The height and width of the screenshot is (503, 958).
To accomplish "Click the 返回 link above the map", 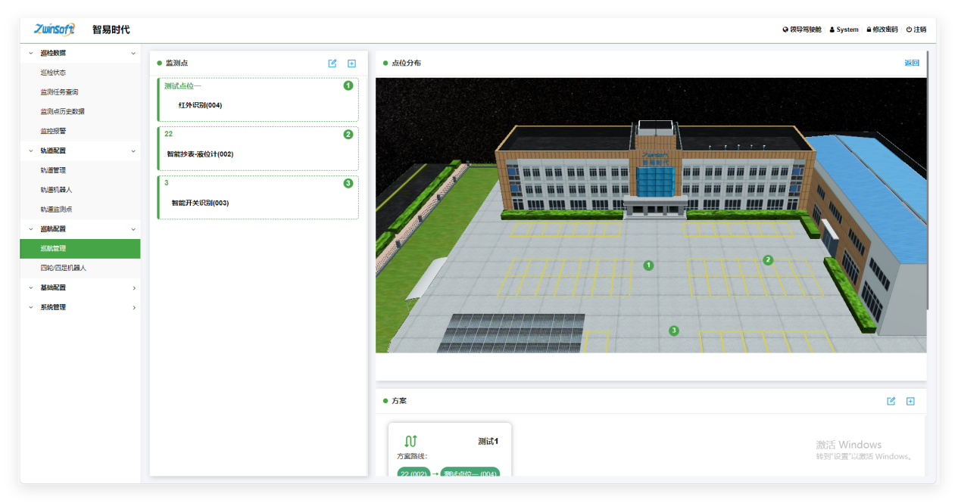I will [x=911, y=63].
